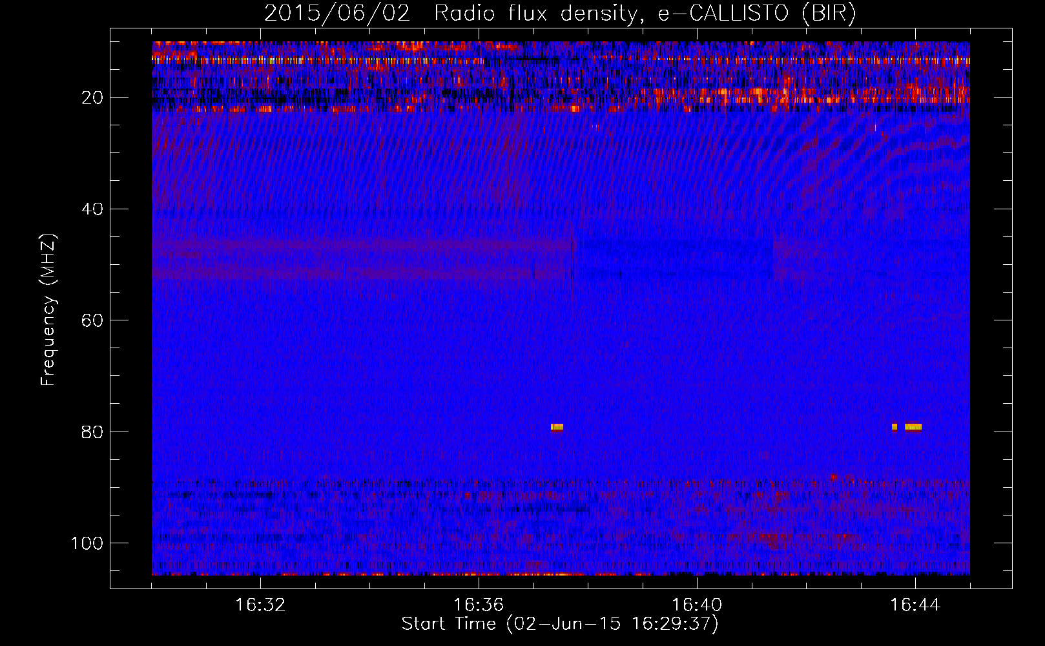Click the 40 frequency axis label
This screenshot has height=646, width=1045.
coord(92,209)
